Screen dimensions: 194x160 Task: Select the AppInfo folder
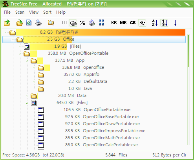click(x=92, y=74)
